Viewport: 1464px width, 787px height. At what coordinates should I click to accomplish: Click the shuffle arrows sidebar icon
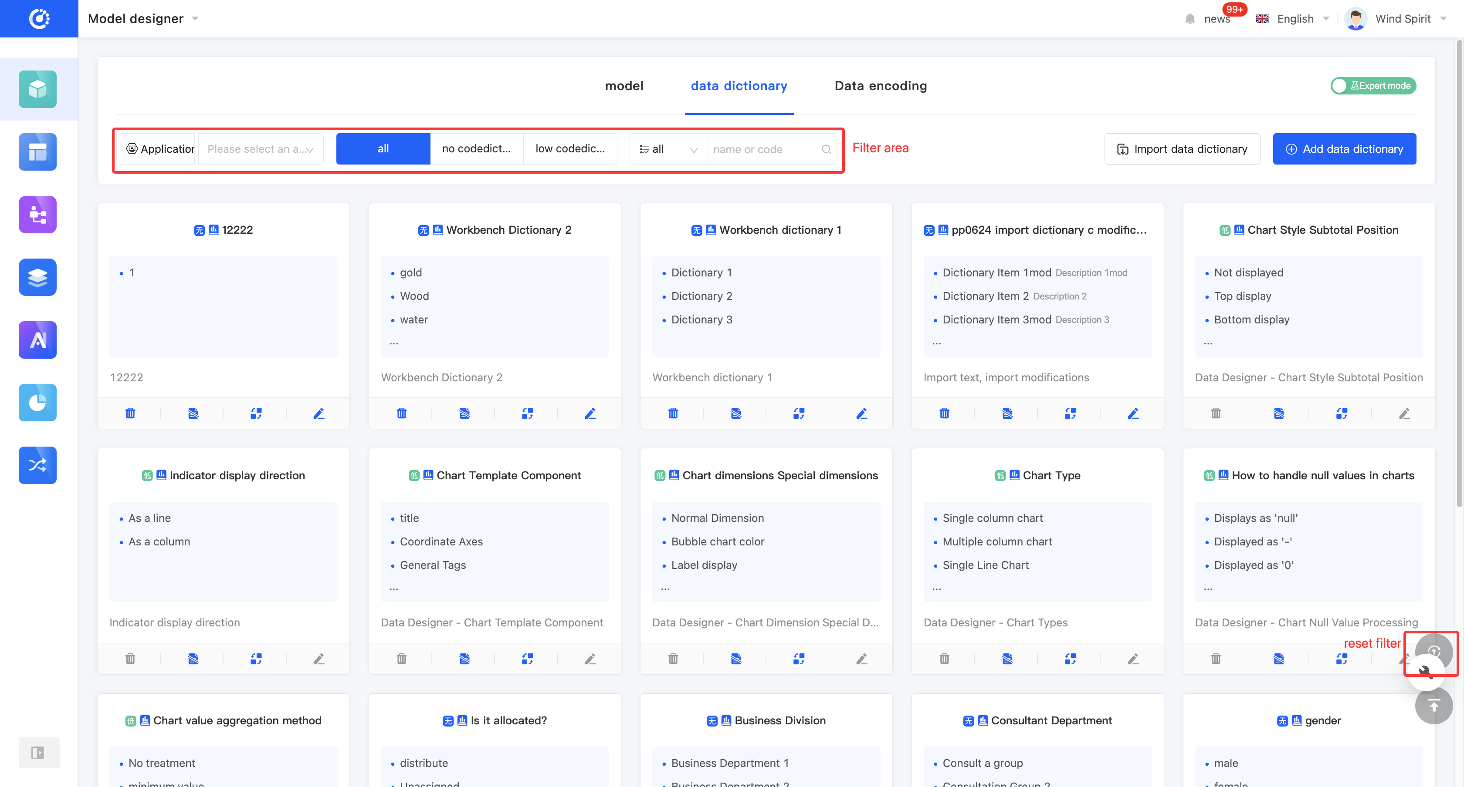(37, 465)
